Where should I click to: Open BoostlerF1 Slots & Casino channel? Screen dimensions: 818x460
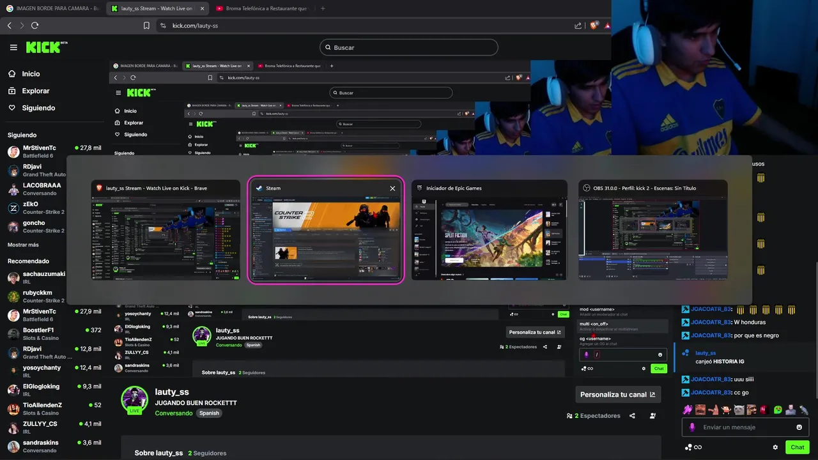coord(54,333)
